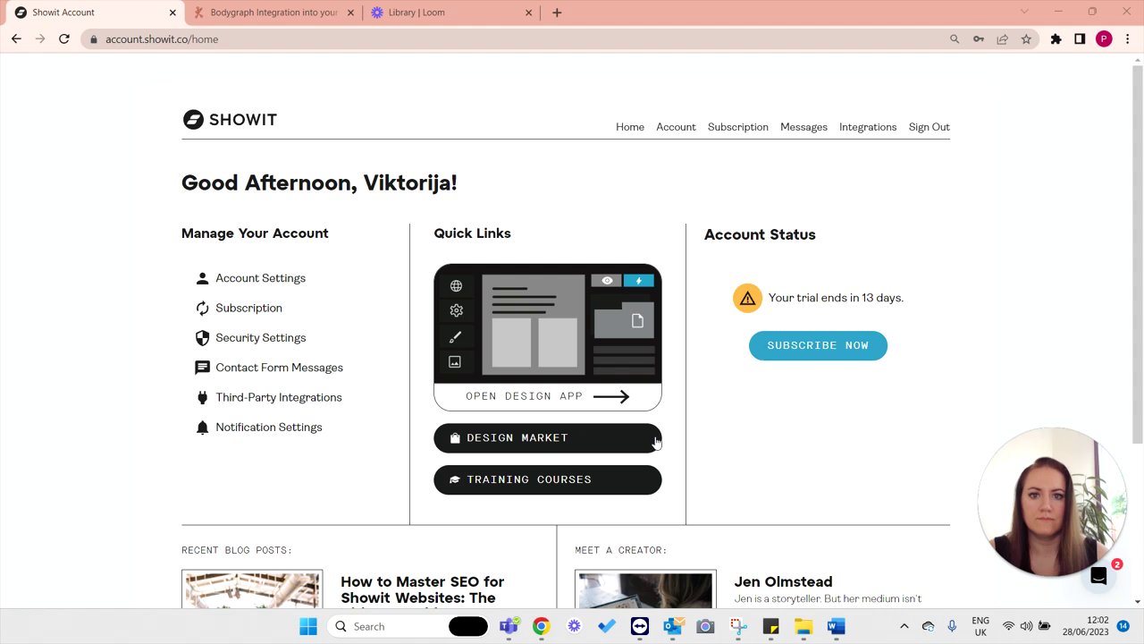This screenshot has height=644, width=1144.
Task: Click the design app illustration thumbnail
Action: tap(548, 324)
